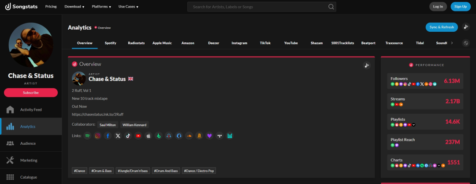Switch to the Traxsource tab
476x184 pixels.
point(394,43)
